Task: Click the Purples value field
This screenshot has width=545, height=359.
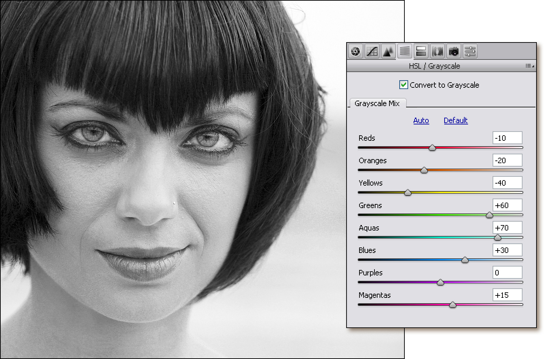Action: 507,273
